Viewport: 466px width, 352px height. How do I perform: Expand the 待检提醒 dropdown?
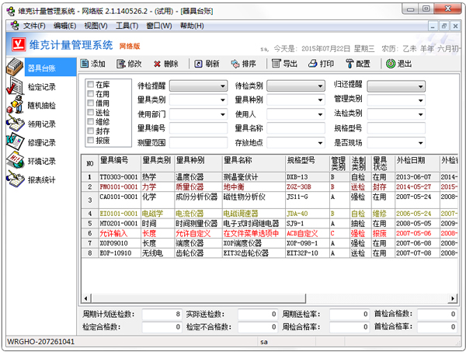click(223, 86)
